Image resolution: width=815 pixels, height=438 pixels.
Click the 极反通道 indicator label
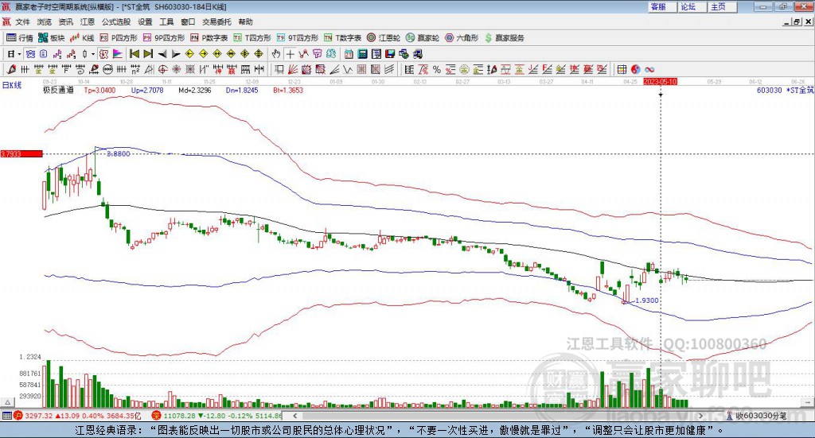pos(58,91)
